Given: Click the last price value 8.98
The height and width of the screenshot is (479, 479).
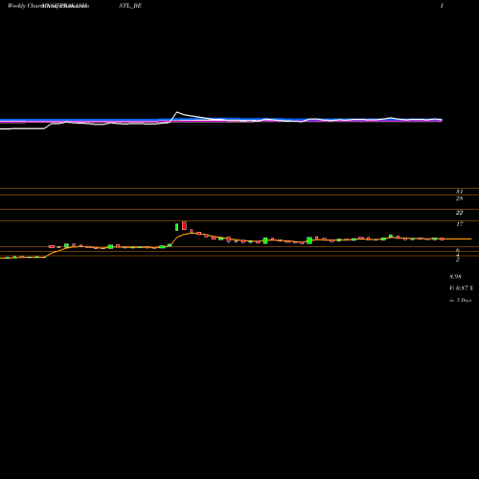Looking at the screenshot, I should [x=455, y=277].
